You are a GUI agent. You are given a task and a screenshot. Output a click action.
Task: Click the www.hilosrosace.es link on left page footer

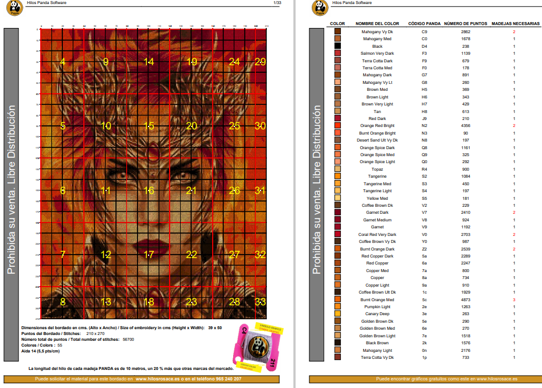pyautogui.click(x=157, y=379)
